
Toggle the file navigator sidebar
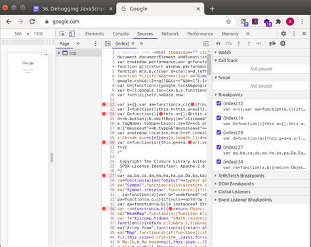[x=108, y=44]
